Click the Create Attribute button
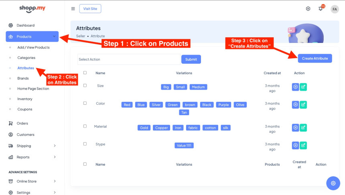 tap(315, 59)
